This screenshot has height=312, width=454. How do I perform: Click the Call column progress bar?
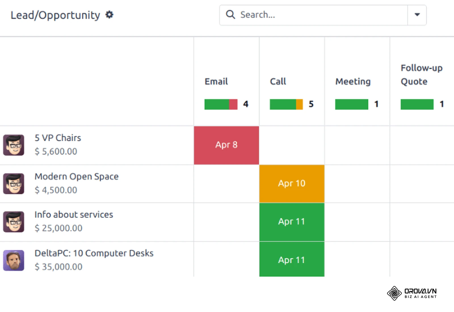tap(286, 104)
